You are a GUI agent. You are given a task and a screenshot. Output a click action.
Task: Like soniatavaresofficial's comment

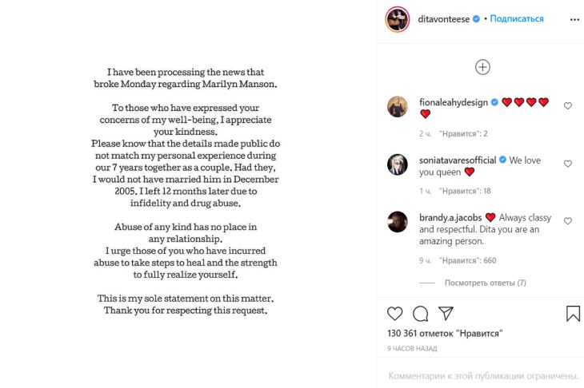pyautogui.click(x=568, y=164)
